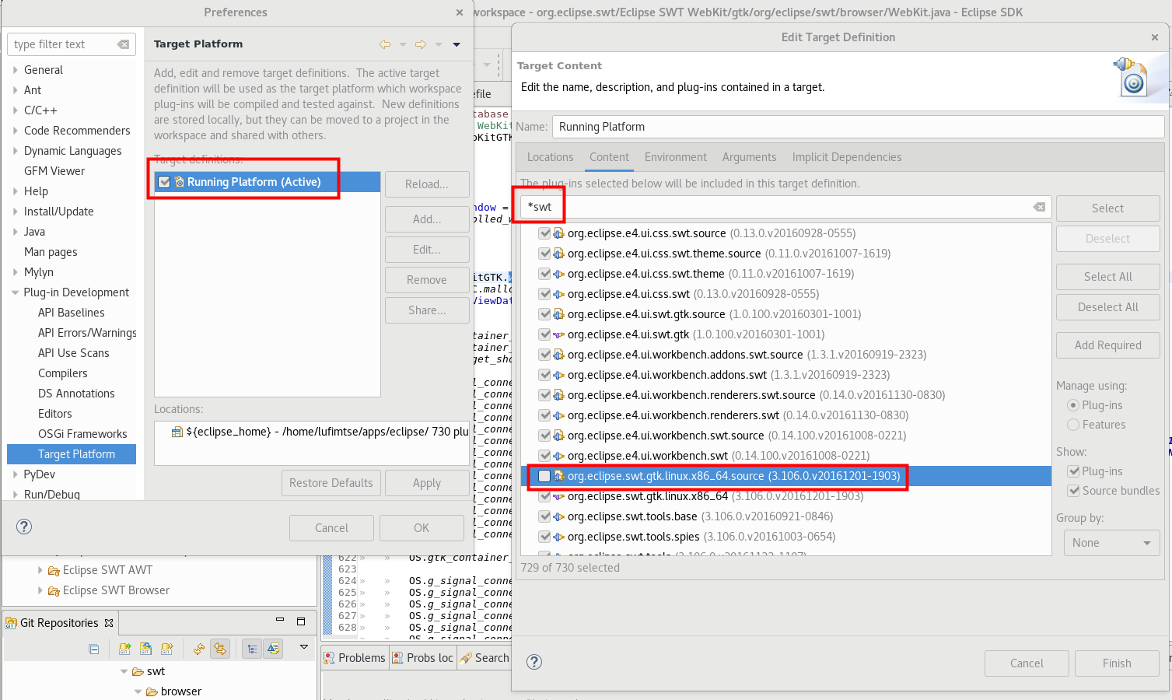Expand the Java preferences category
The image size is (1172, 700).
click(15, 232)
